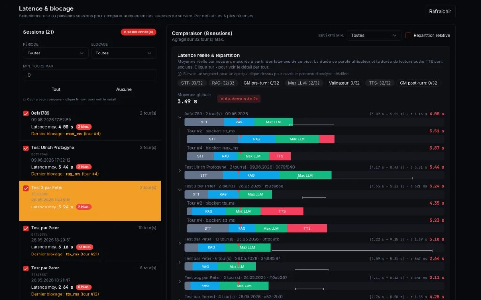This screenshot has width=481, height=300.
Task: Open the Blocage dropdown
Action: click(x=124, y=53)
